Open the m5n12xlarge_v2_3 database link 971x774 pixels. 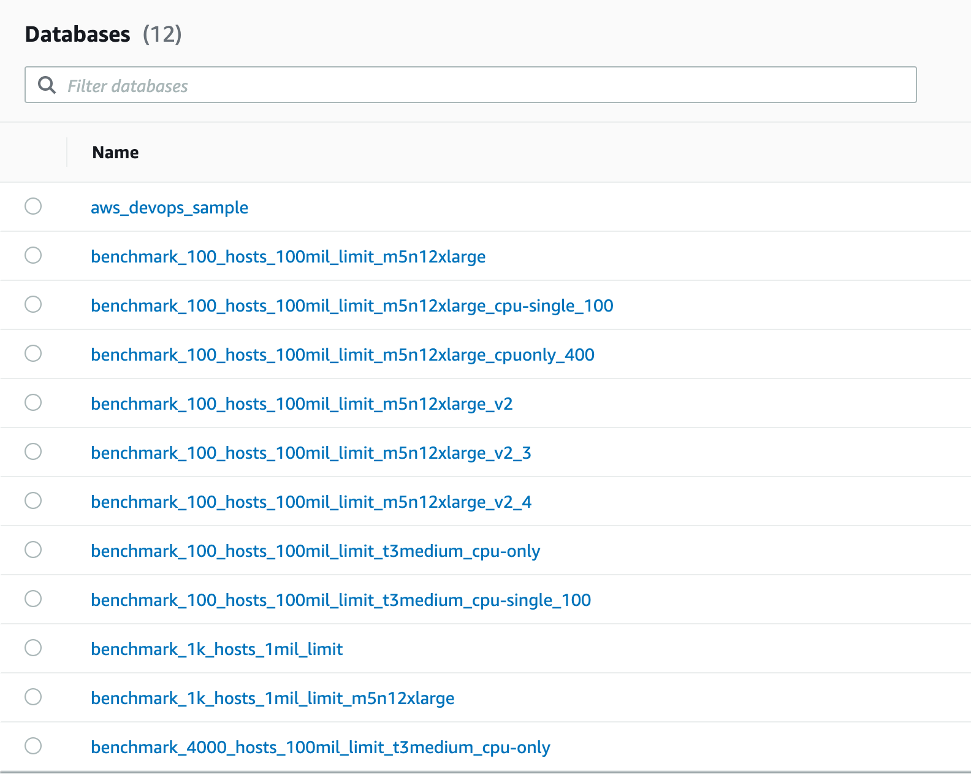coord(311,453)
